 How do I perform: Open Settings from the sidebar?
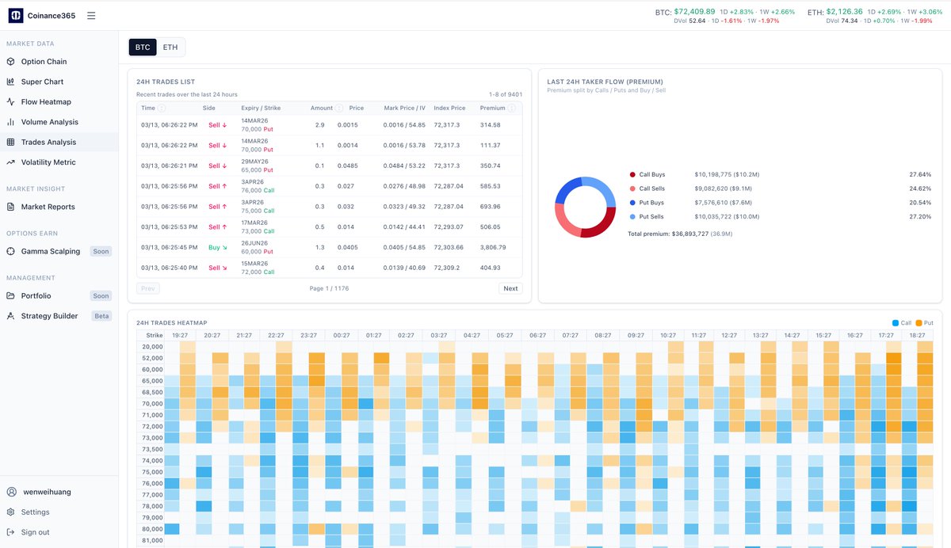tap(36, 512)
